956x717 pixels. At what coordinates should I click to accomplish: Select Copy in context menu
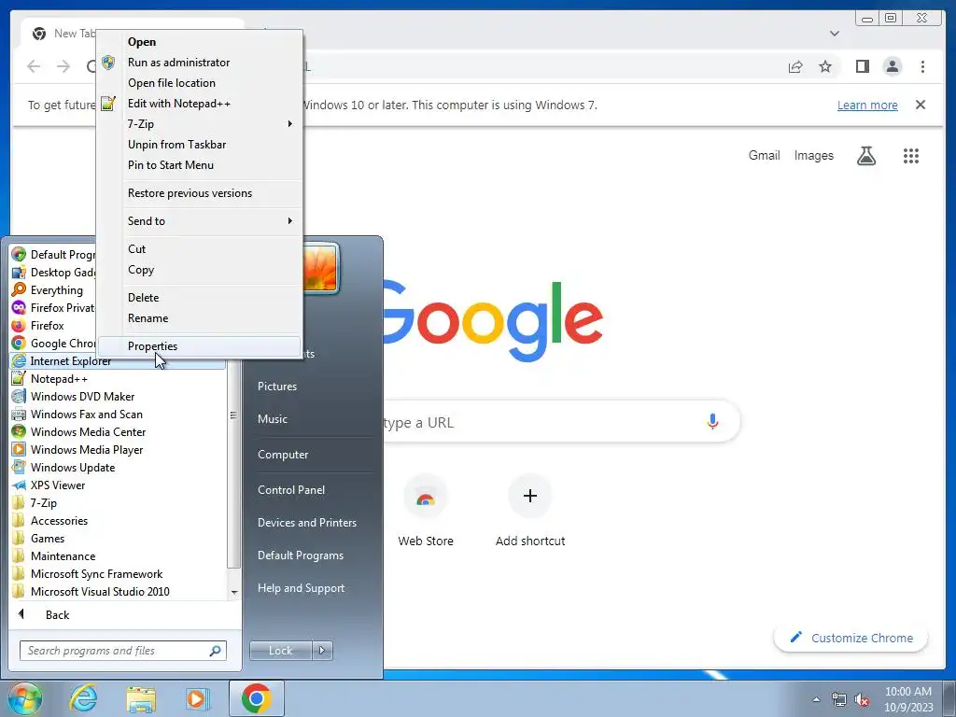click(200, 270)
